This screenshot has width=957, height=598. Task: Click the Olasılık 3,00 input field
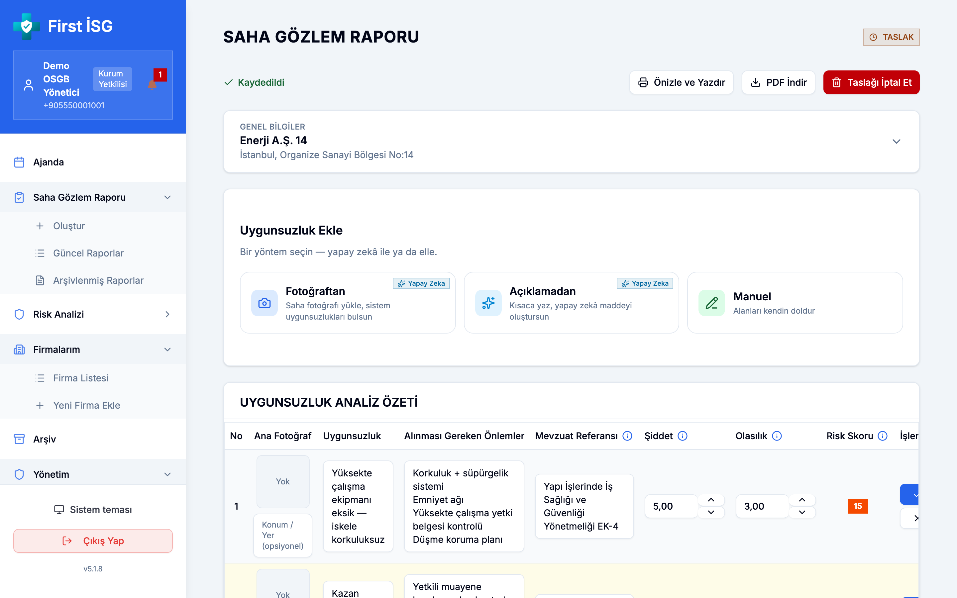pos(762,506)
